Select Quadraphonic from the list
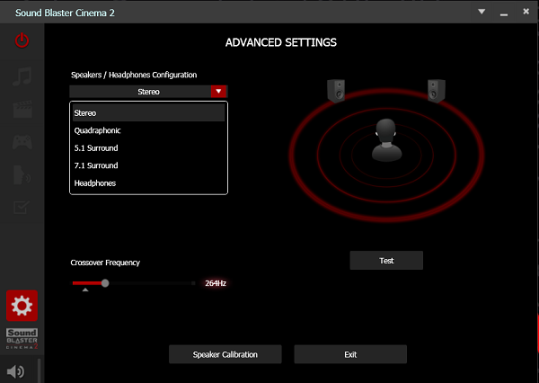Viewport: 539px width, 383px height. point(148,130)
